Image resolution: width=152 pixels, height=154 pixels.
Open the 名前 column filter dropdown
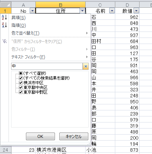112,11
